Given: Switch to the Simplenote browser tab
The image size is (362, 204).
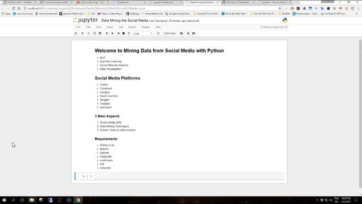Looking at the screenshot, I should click(129, 2).
